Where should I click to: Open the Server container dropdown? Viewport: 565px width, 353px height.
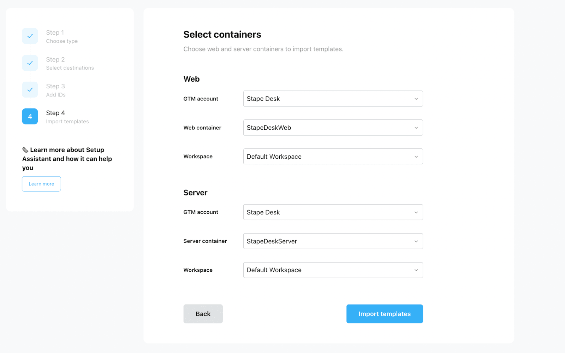coord(333,241)
